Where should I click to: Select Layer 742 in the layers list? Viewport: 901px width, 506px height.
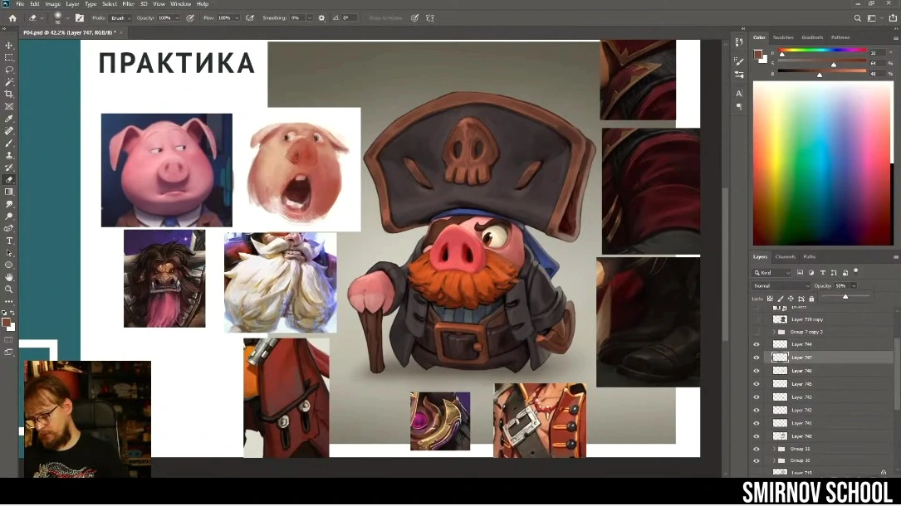tap(801, 411)
